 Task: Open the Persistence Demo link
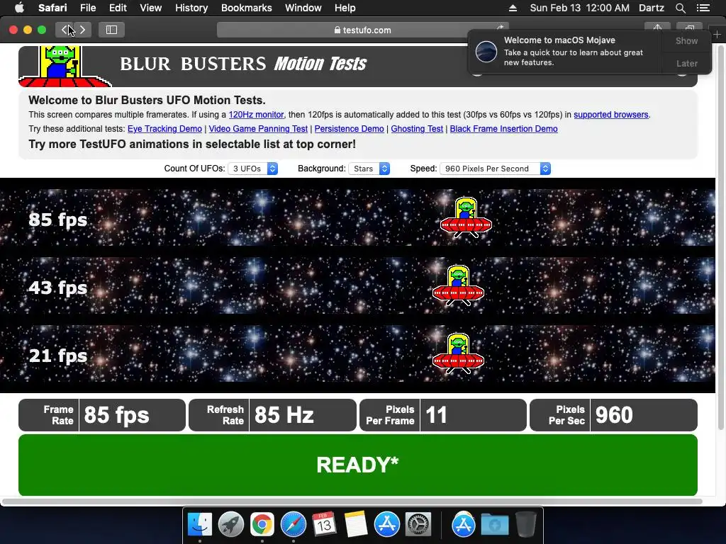349,129
